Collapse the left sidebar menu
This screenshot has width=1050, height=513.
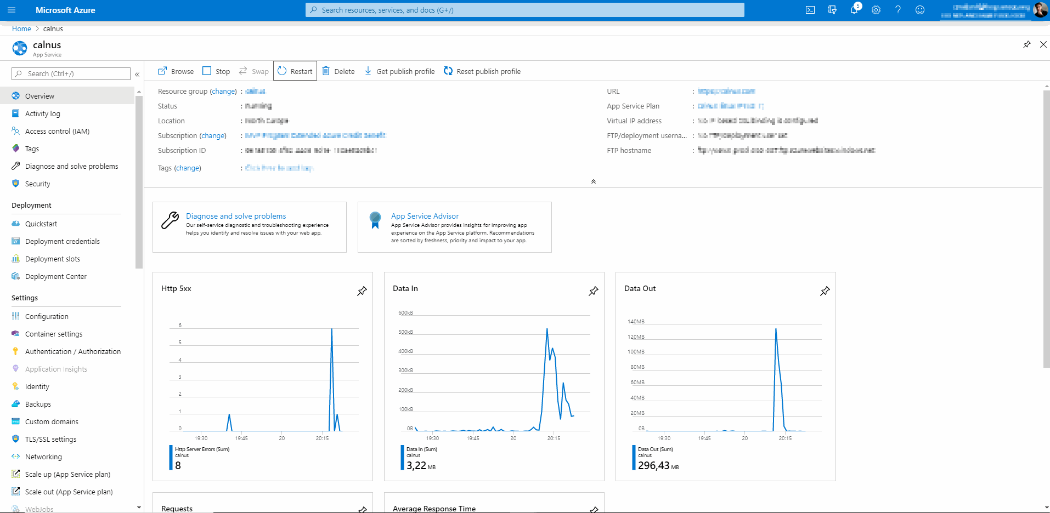coord(137,74)
